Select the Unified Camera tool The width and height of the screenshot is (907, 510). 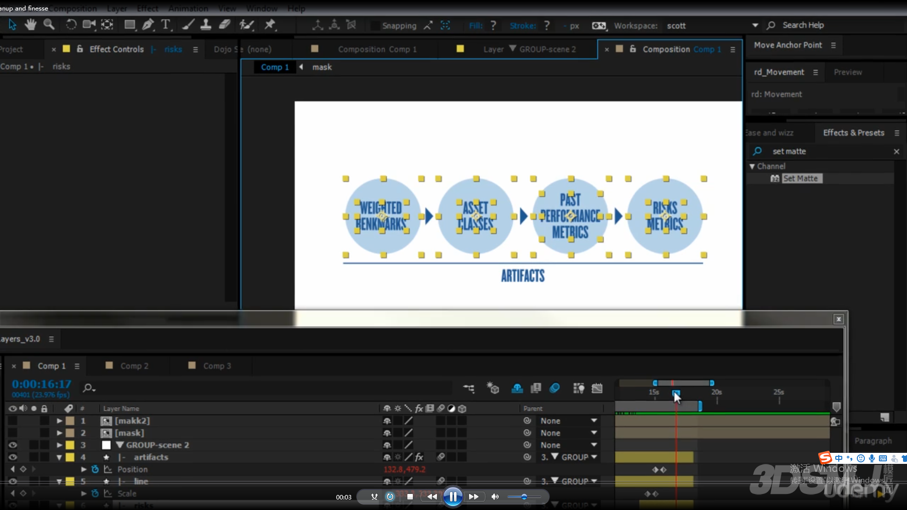[89, 25]
